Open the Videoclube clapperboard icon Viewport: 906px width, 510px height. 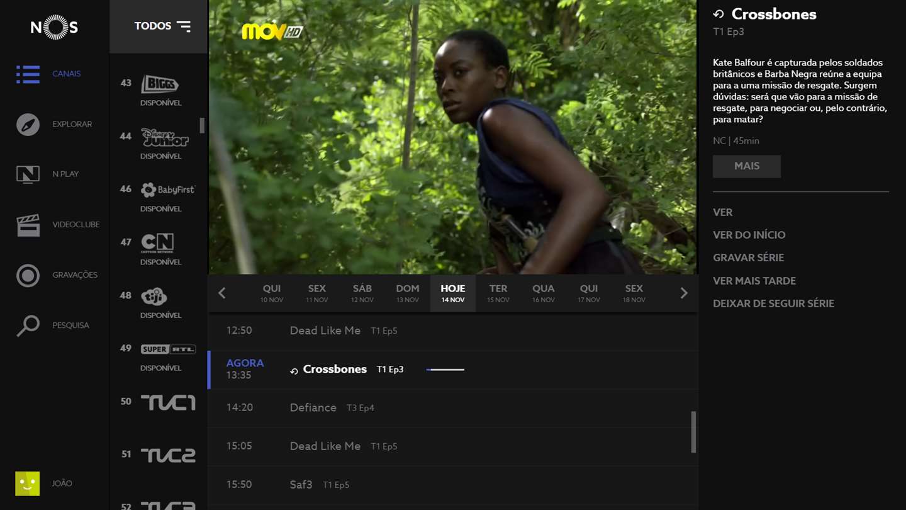point(28,225)
